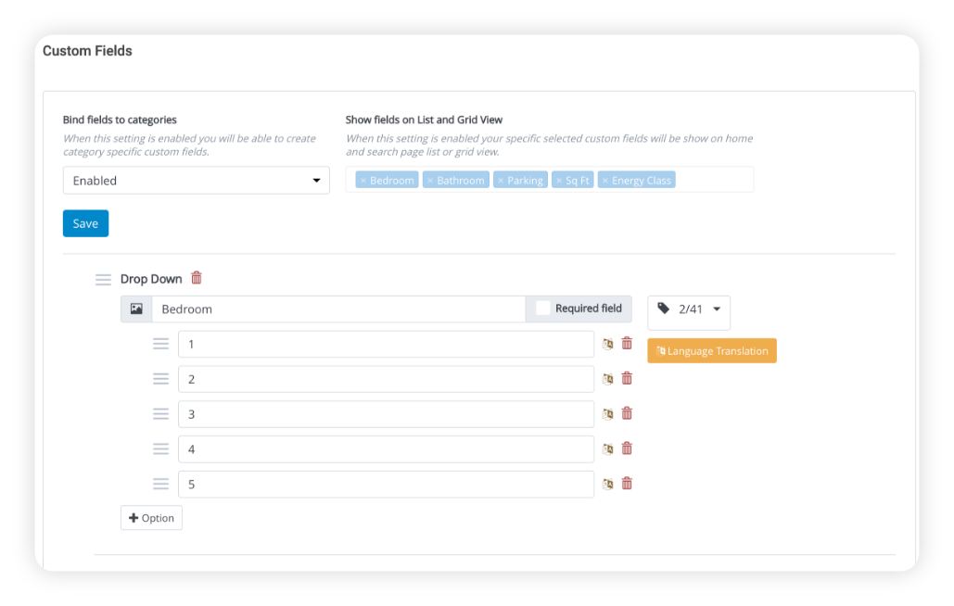Expand the 2/41 category selector dropdown
Viewport: 954px width, 606px height.
click(x=715, y=309)
